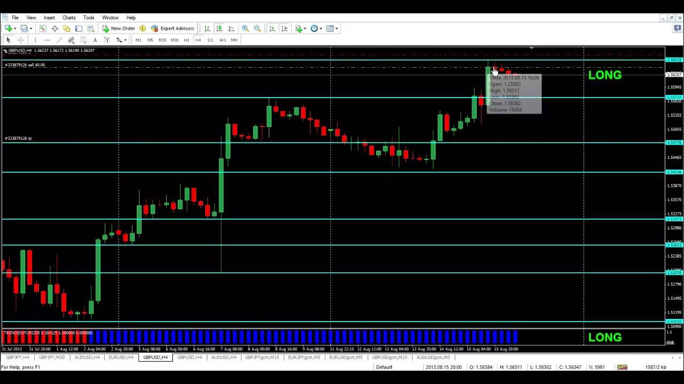Open the Indicators list icon
Viewport: 684px width, 384px height.
coord(299,28)
